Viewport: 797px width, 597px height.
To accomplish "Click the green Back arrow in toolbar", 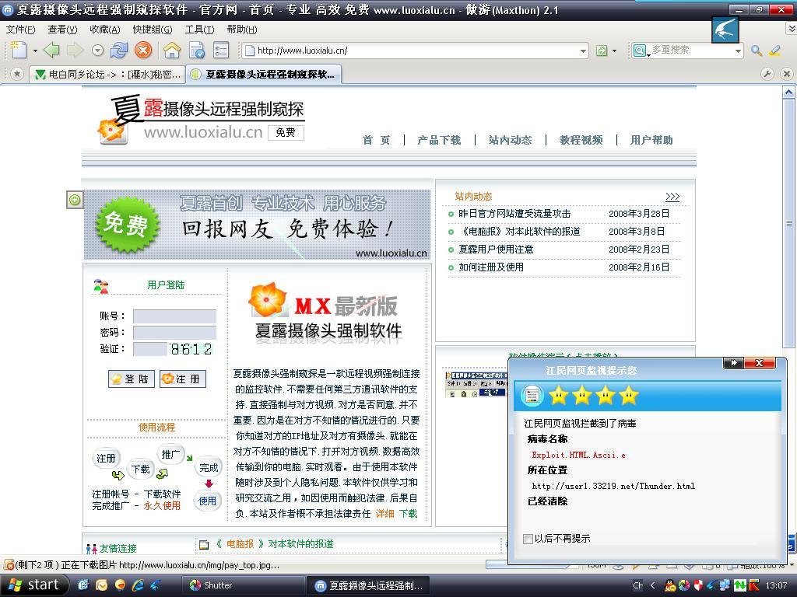I will point(51,51).
